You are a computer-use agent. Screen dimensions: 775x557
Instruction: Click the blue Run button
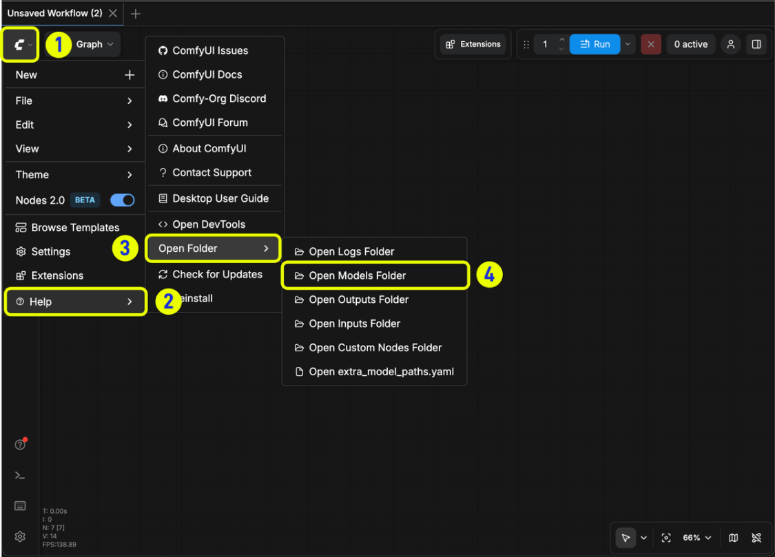click(x=595, y=45)
